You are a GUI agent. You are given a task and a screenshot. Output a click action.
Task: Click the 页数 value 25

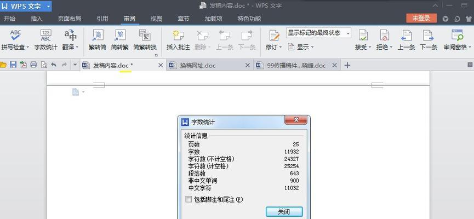click(x=296, y=145)
